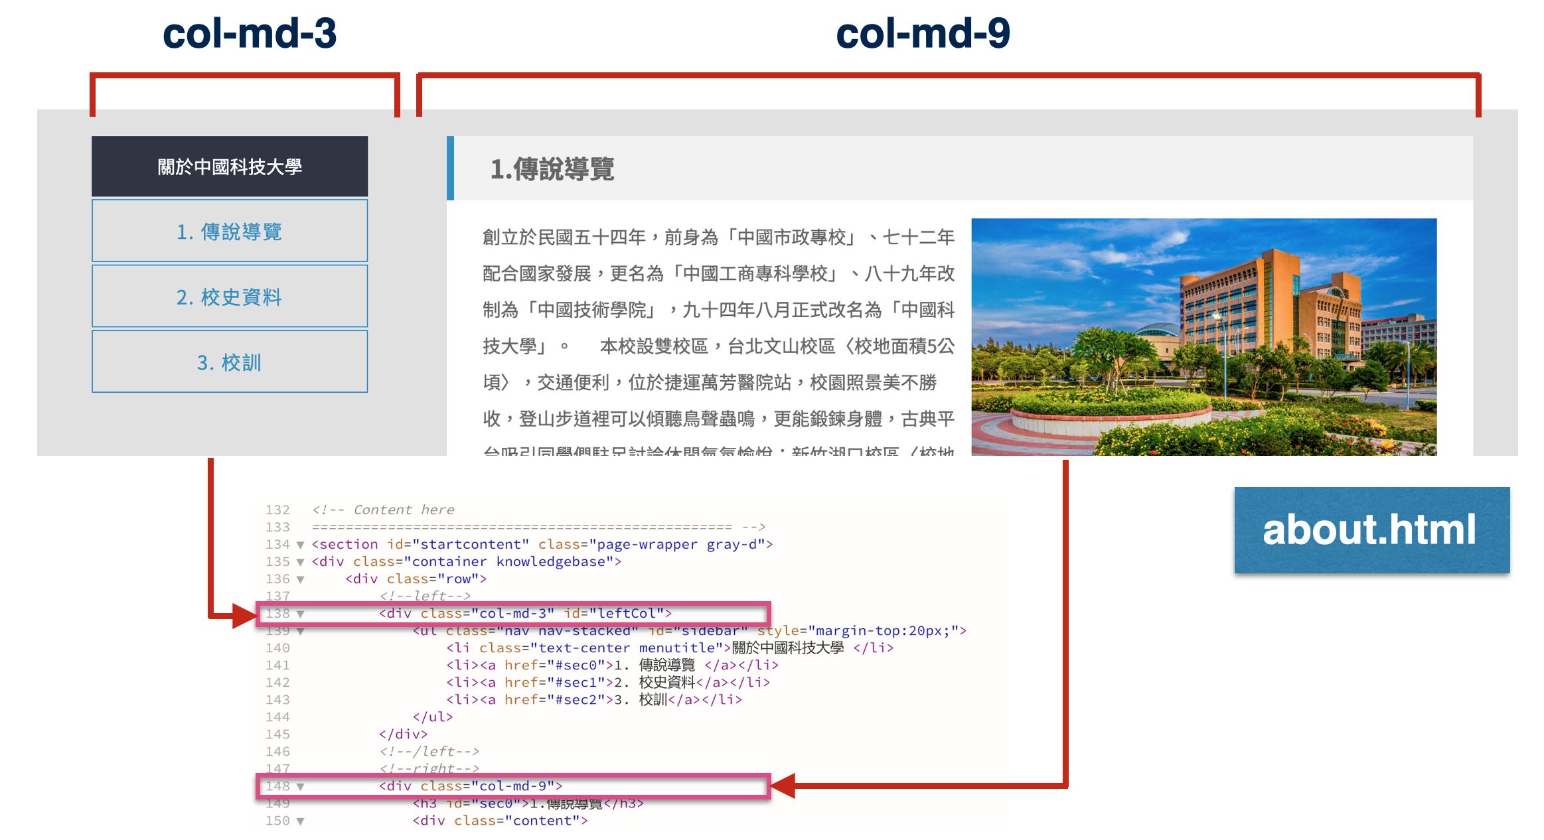This screenshot has width=1544, height=840.
Task: Collapse the fold arrow on line 134
Action: (x=300, y=545)
